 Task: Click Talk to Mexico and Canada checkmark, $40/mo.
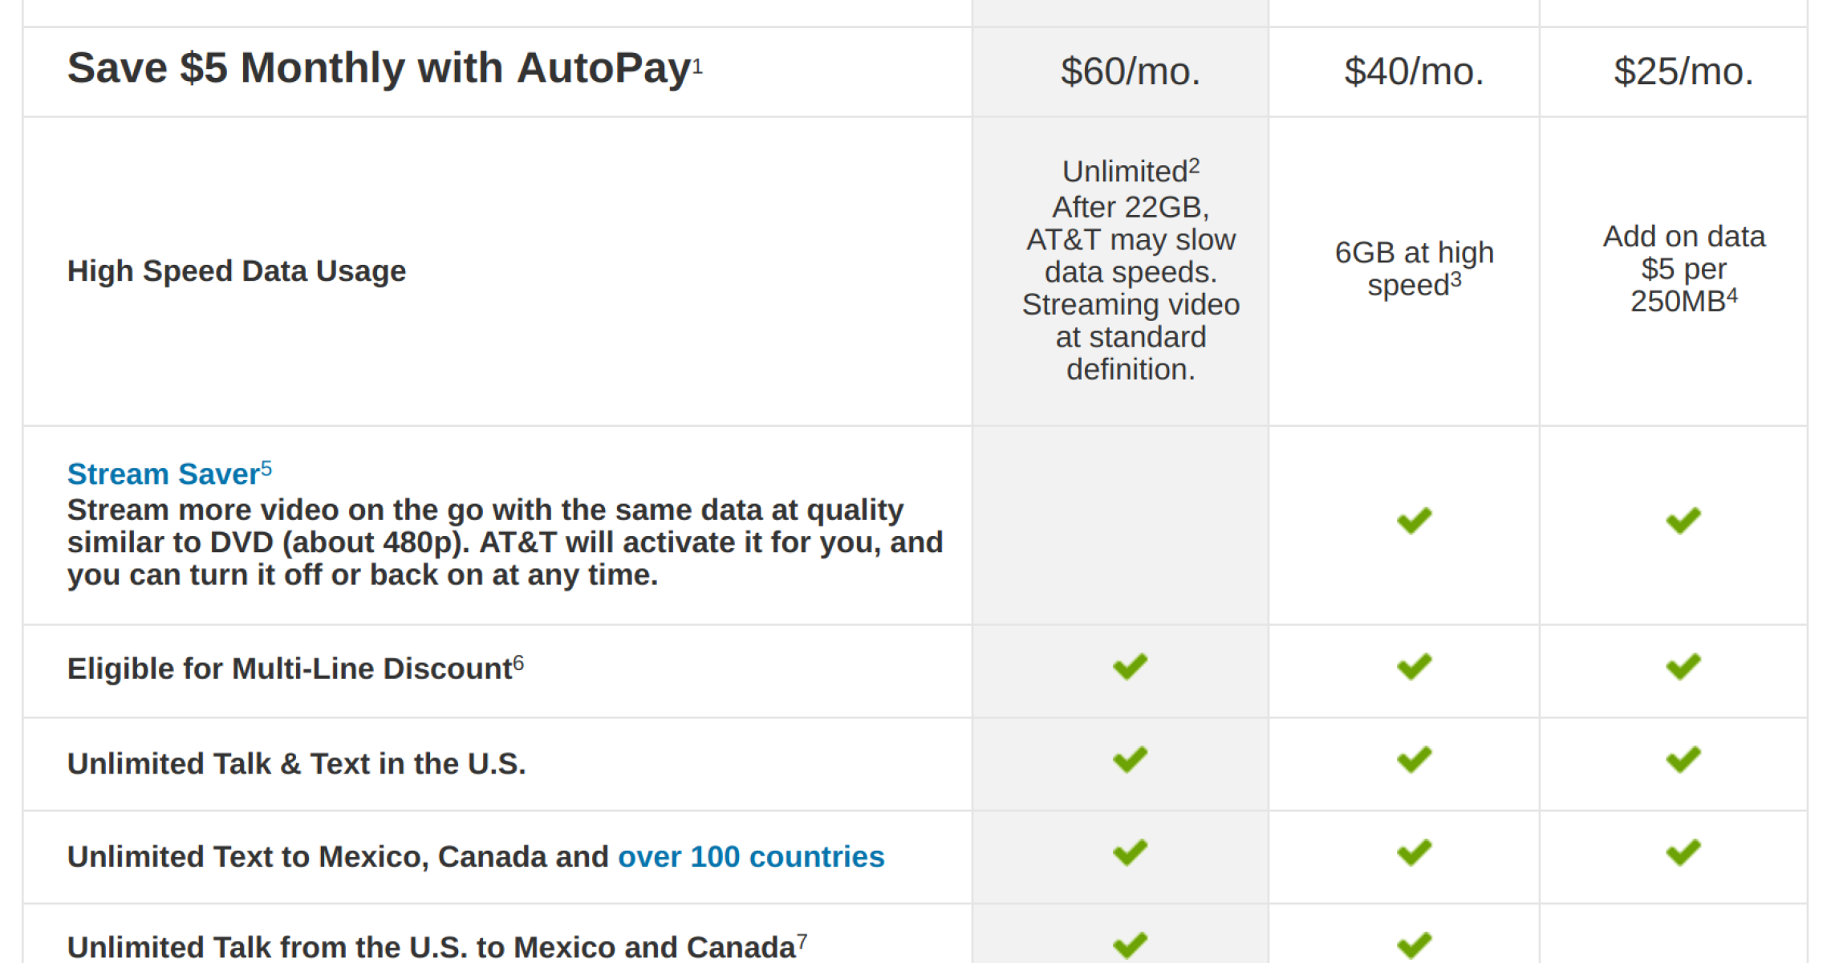[x=1414, y=945]
